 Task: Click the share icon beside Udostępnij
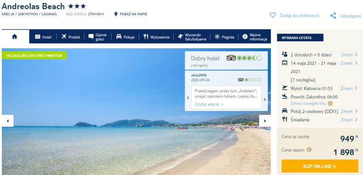tap(333, 16)
